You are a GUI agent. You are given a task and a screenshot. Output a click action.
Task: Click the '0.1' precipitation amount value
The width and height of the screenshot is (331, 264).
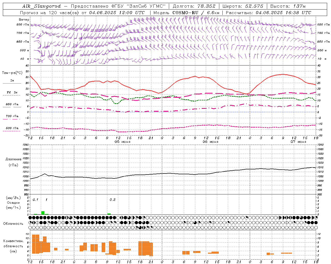coord(35,200)
